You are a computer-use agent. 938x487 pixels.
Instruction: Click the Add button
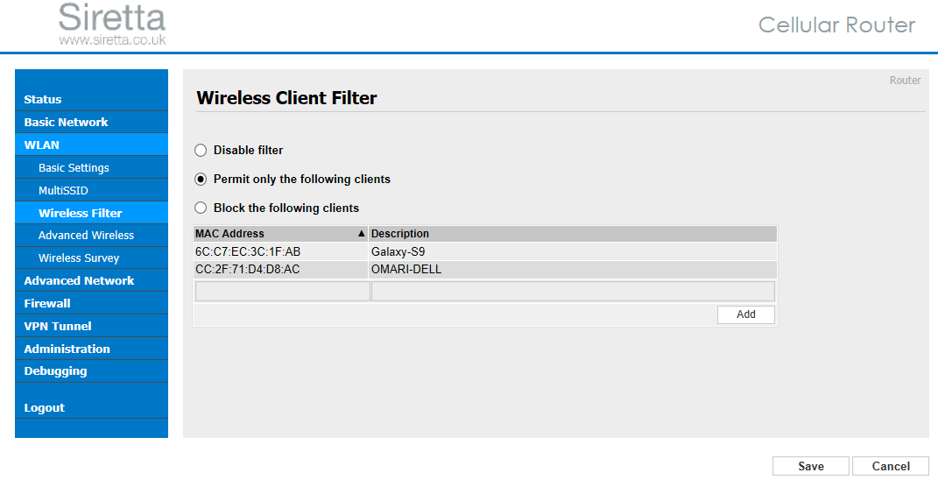click(x=746, y=314)
